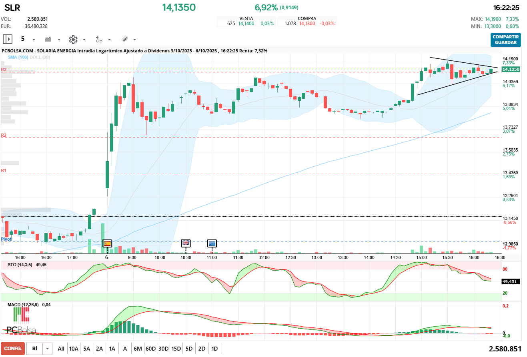527x357 pixels.
Task: Select the drawing pencil tool
Action: [124, 39]
